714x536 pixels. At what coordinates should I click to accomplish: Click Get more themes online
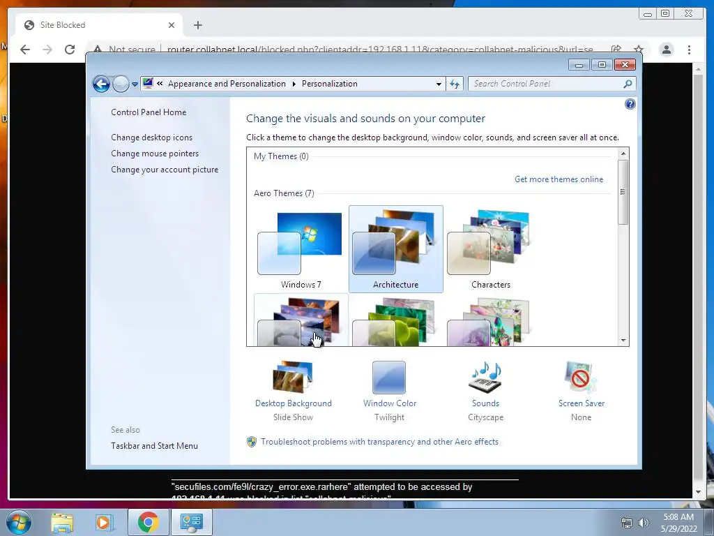coord(559,179)
